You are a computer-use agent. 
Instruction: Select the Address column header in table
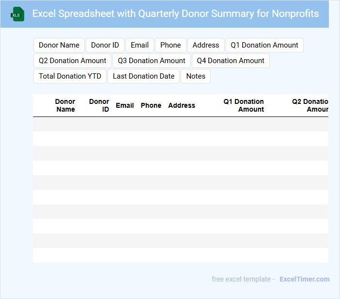pyautogui.click(x=182, y=105)
